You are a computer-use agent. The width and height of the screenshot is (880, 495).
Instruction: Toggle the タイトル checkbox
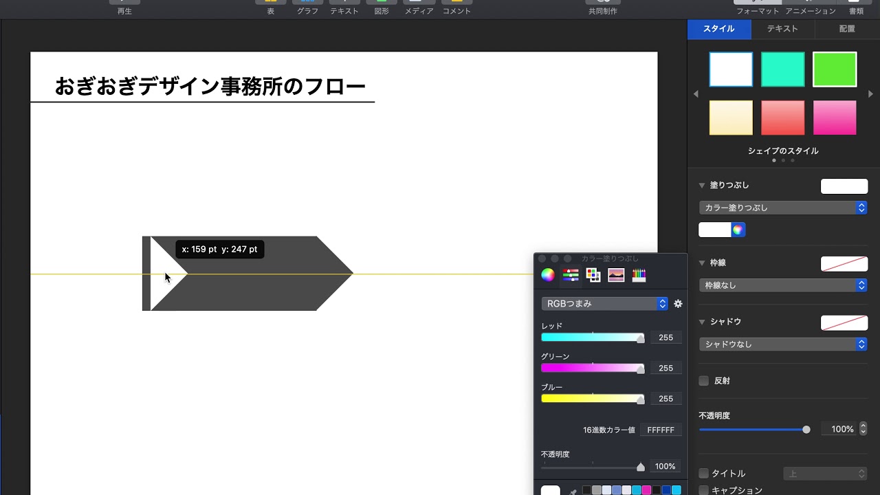[703, 473]
